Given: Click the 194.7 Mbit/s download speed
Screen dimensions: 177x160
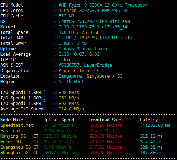Looking at the screenshot, I should click(104, 131).
